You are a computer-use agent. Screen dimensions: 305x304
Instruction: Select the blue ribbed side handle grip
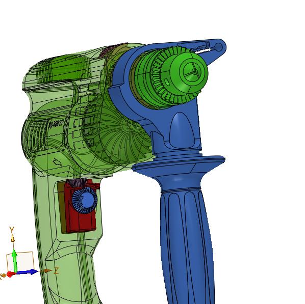click(x=188, y=246)
